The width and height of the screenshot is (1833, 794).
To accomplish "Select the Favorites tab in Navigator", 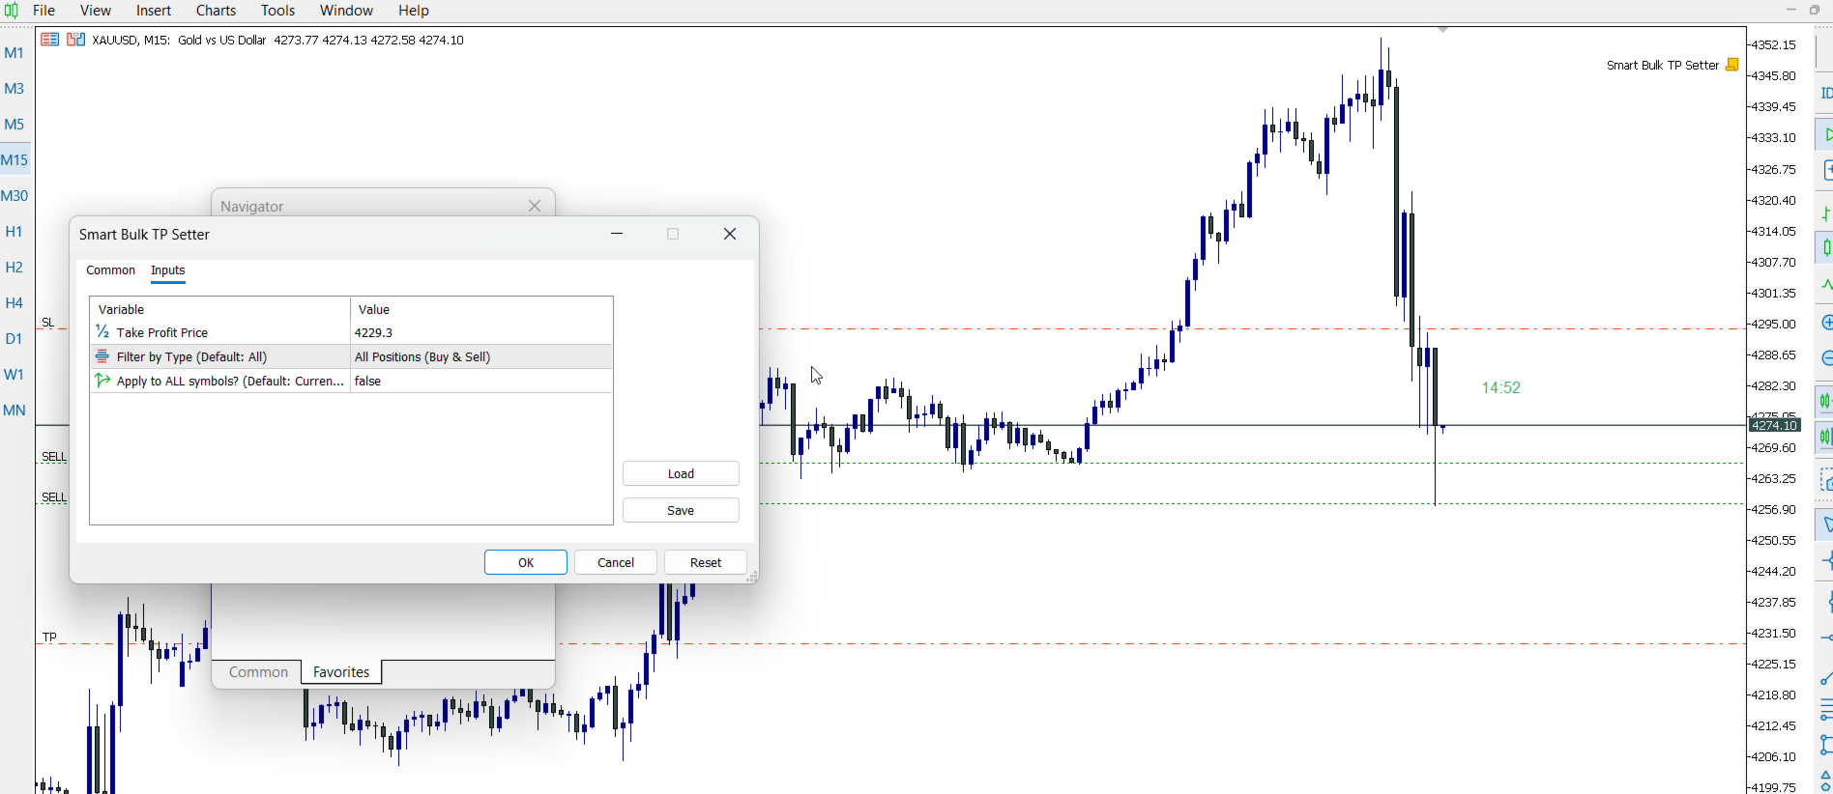I will click(x=341, y=672).
